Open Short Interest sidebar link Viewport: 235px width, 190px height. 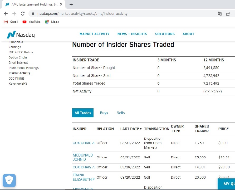(x=18, y=63)
